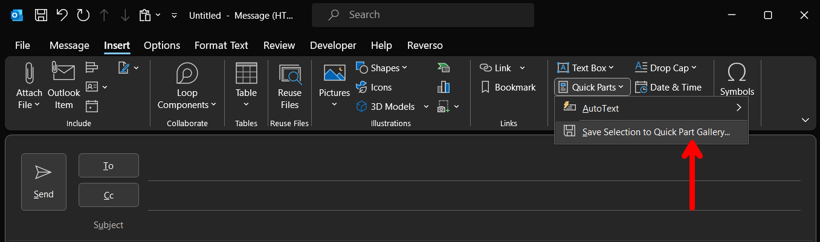Click the Attach File paperclip icon
Viewport: 820px width, 242px height.
(x=29, y=74)
